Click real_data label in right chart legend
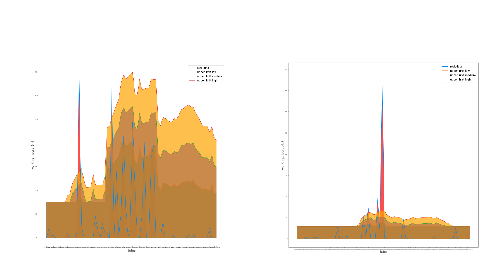The height and width of the screenshot is (278, 503). point(456,67)
